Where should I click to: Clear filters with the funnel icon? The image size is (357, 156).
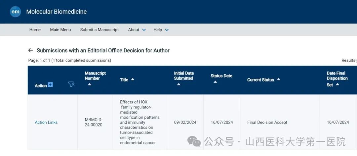(x=71, y=84)
